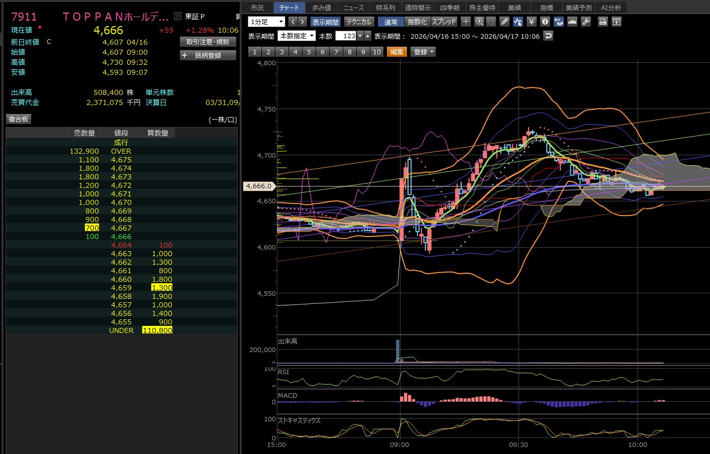Click the zoom in magnifier icon
Screen dimensions: 710x454
pos(479,22)
